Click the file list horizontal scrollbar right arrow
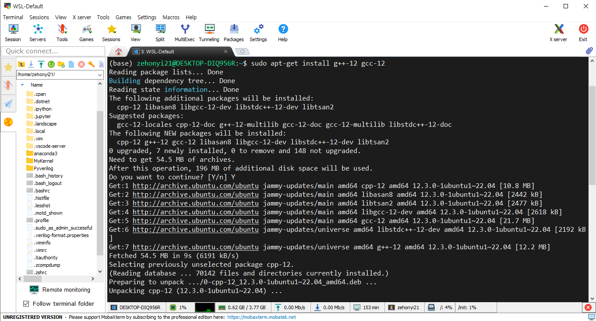Image resolution: width=596 pixels, height=321 pixels. [x=93, y=279]
